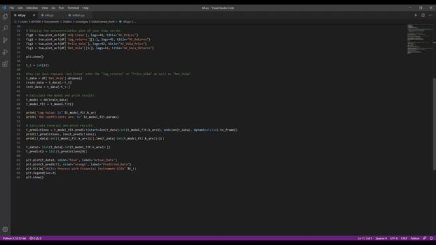Click the Doktor breadcrumb segment
This screenshot has width=436, height=245.
(x=67, y=22)
